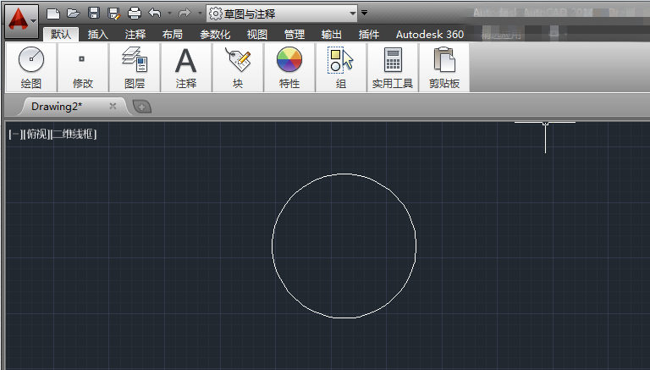
Task: Click the Plot printer icon
Action: click(135, 14)
